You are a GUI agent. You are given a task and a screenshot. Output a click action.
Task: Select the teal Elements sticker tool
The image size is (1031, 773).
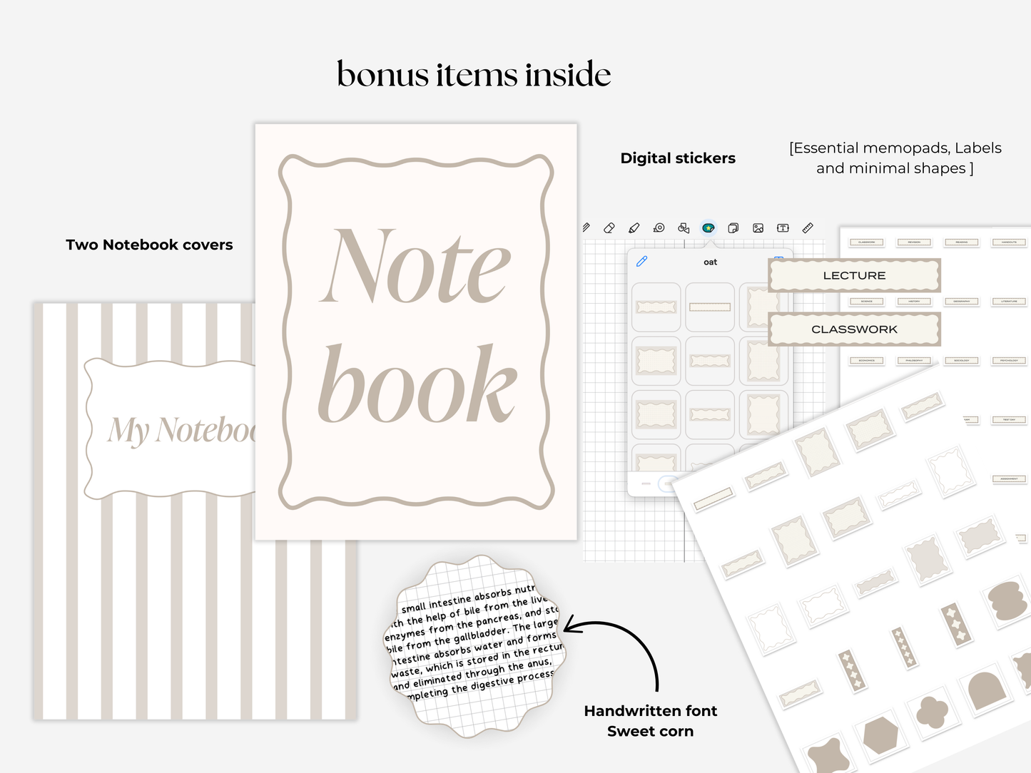[708, 227]
